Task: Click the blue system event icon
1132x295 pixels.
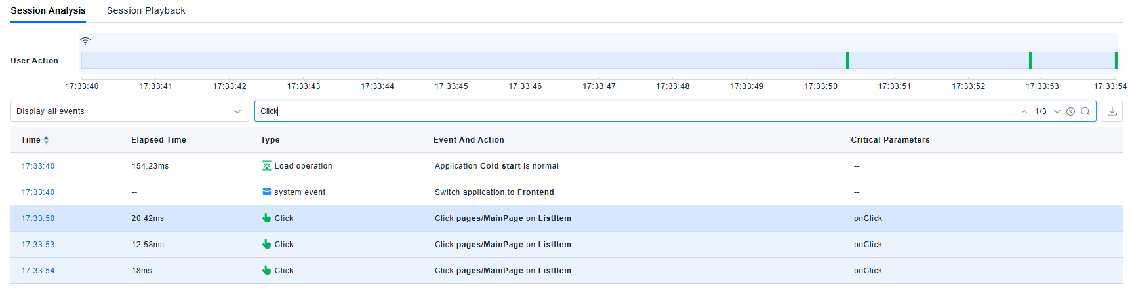Action: [266, 192]
